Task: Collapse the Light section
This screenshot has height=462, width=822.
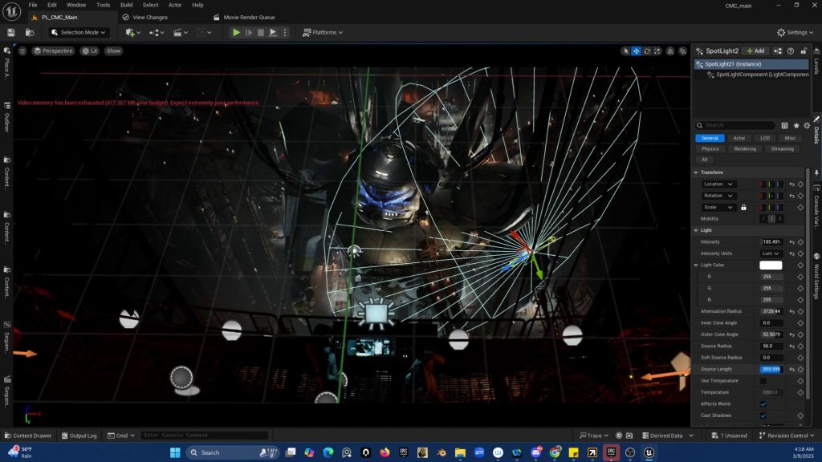Action: tap(696, 230)
